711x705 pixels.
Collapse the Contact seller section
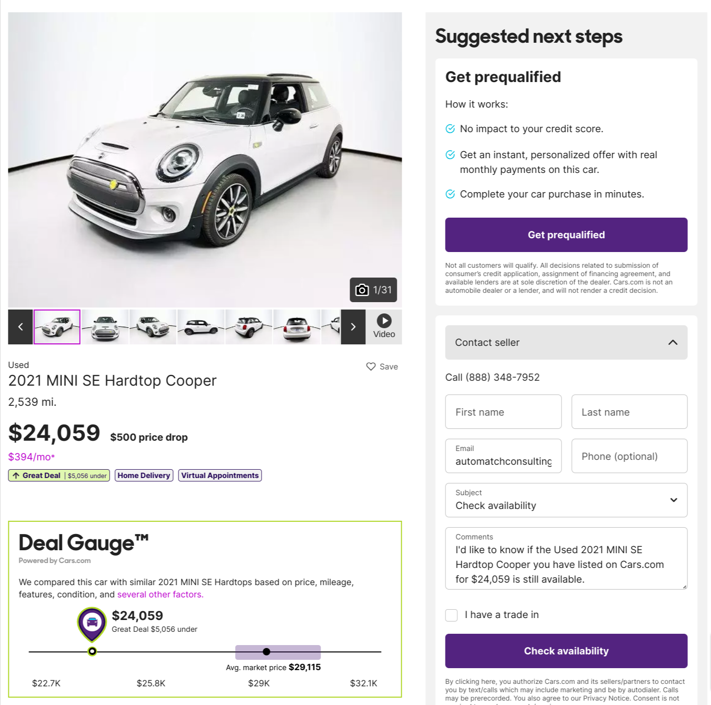pos(673,342)
